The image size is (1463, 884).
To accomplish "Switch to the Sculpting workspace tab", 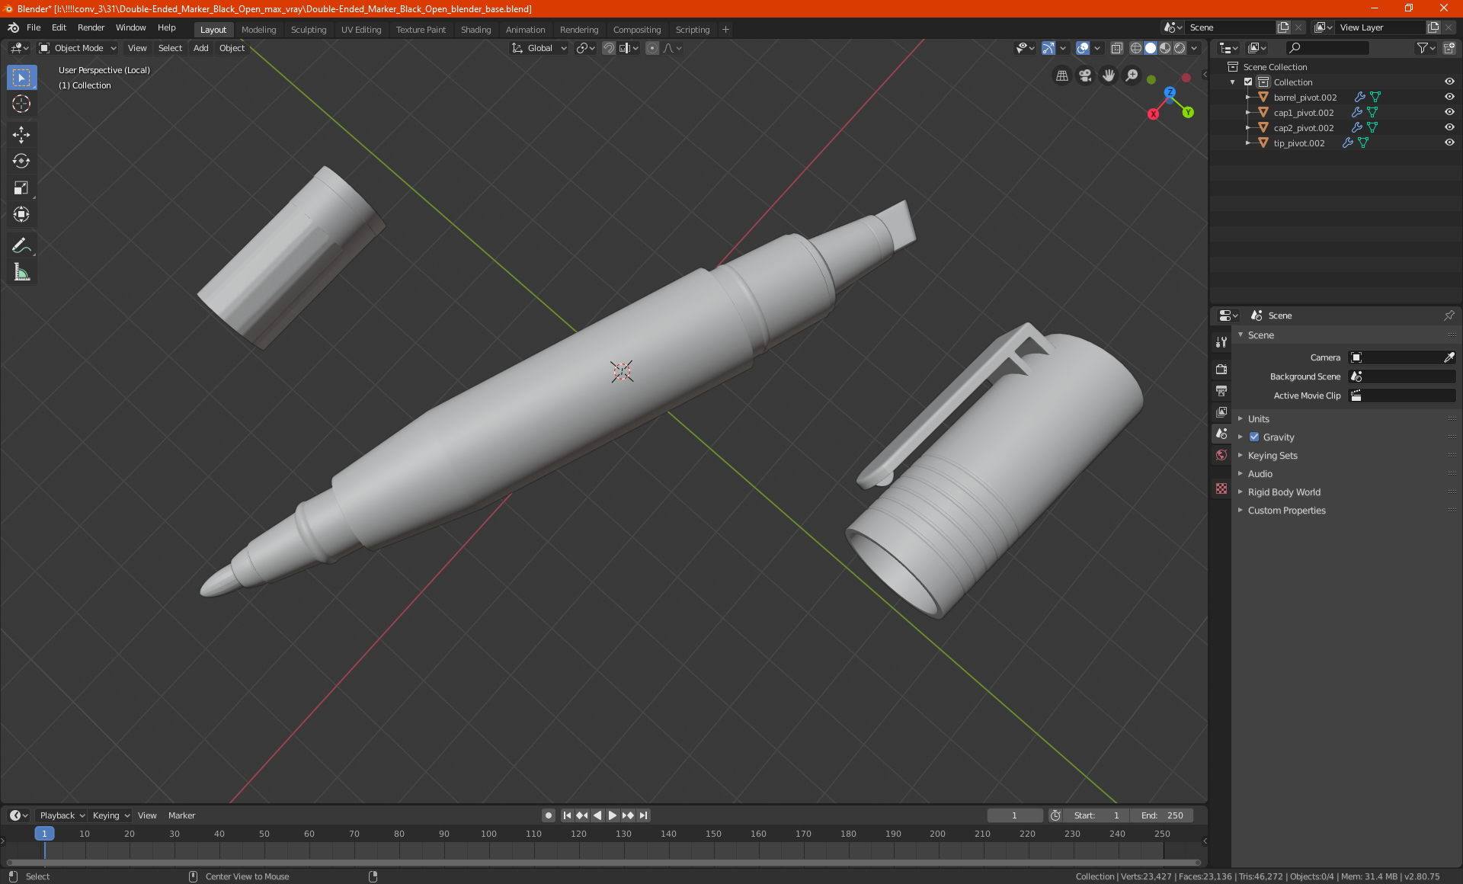I will tap(308, 30).
